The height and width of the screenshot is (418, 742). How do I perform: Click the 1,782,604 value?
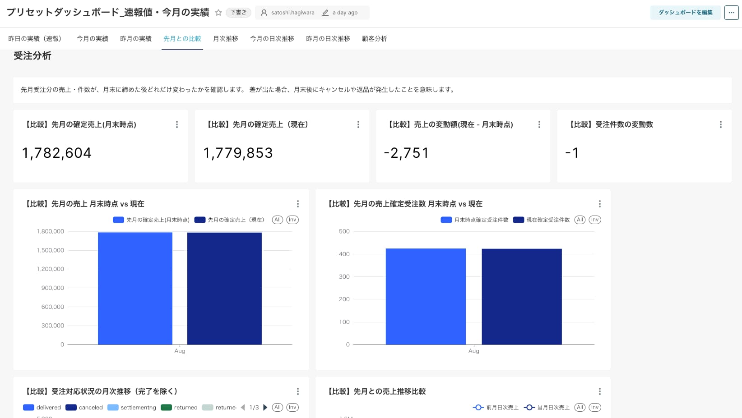(x=57, y=153)
